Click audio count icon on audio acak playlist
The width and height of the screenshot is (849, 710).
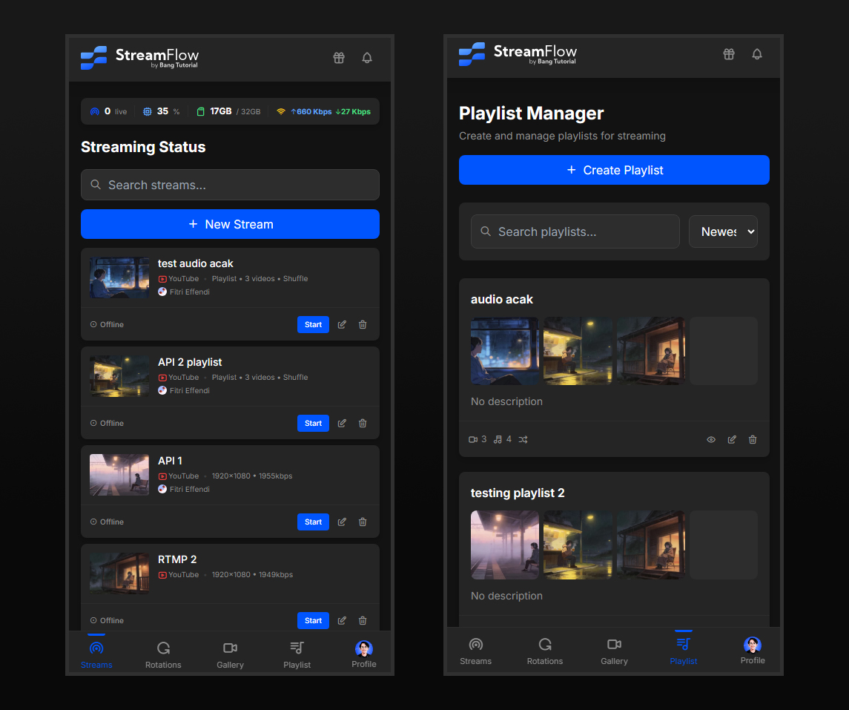pyautogui.click(x=498, y=439)
